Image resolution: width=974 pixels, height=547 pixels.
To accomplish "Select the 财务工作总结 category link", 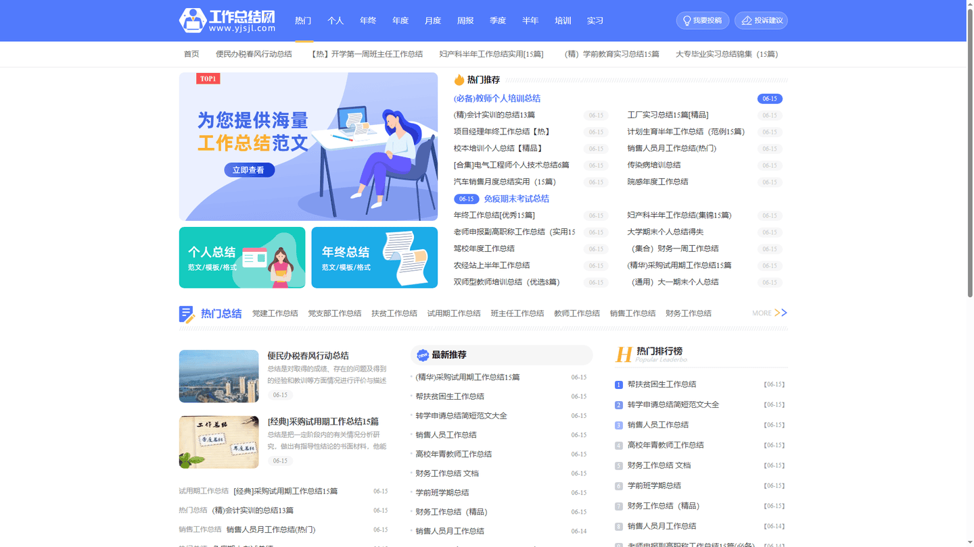I will [689, 313].
